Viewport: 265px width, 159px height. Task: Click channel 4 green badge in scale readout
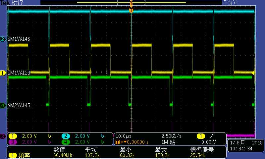pyautogui.click(x=66, y=142)
